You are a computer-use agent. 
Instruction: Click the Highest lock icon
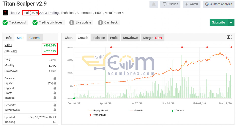point(55,88)
